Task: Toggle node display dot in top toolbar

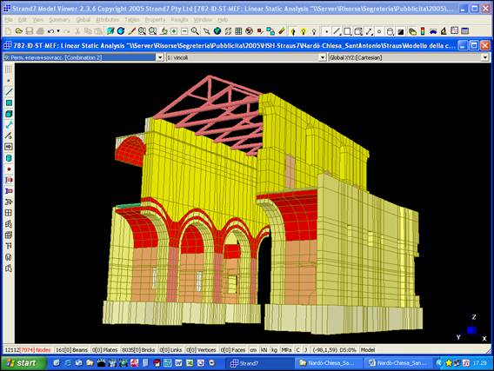Action: [326, 31]
